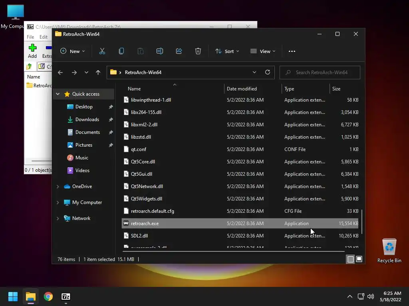Open Documents in the navigation pane
This screenshot has height=306, width=409.
click(x=87, y=132)
